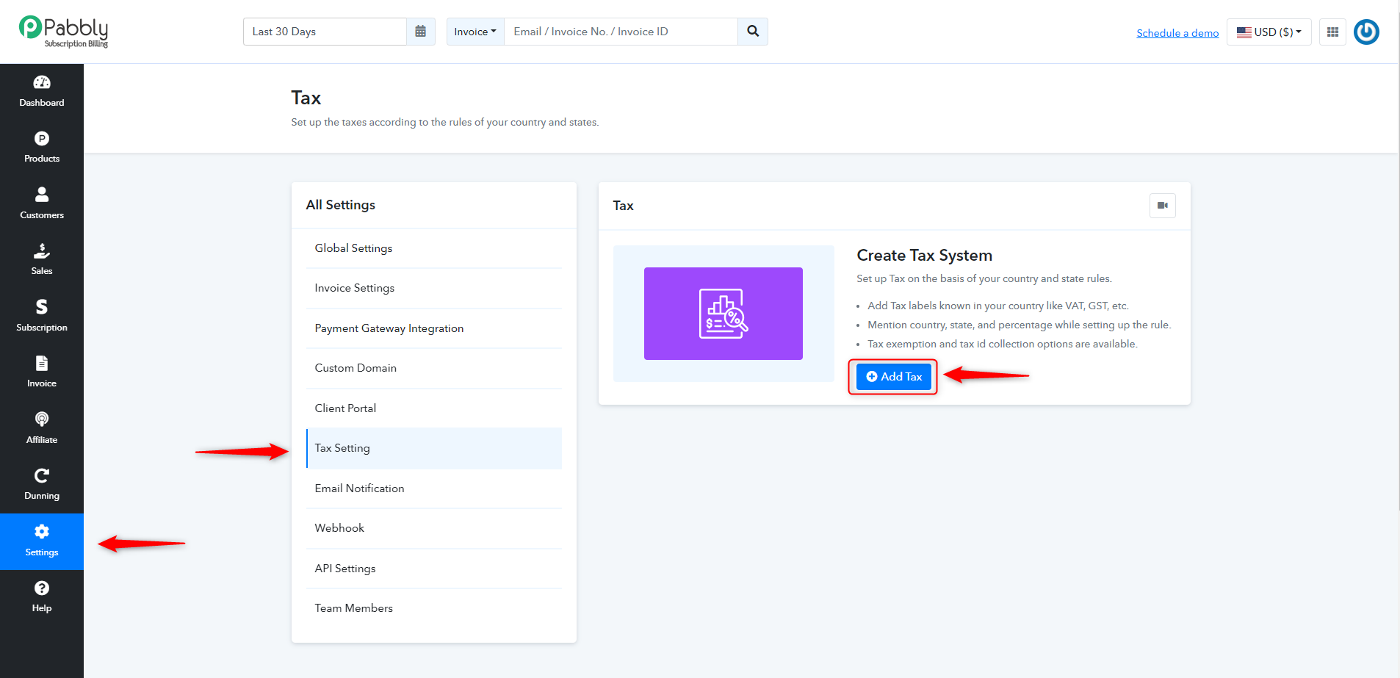
Task: Click the tax exemption options bullet text
Action: coord(1003,344)
